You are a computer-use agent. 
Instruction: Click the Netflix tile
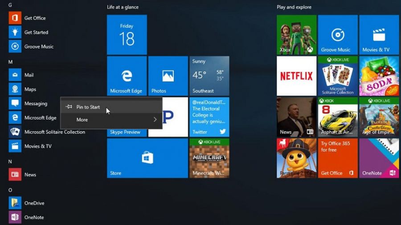coord(296,76)
